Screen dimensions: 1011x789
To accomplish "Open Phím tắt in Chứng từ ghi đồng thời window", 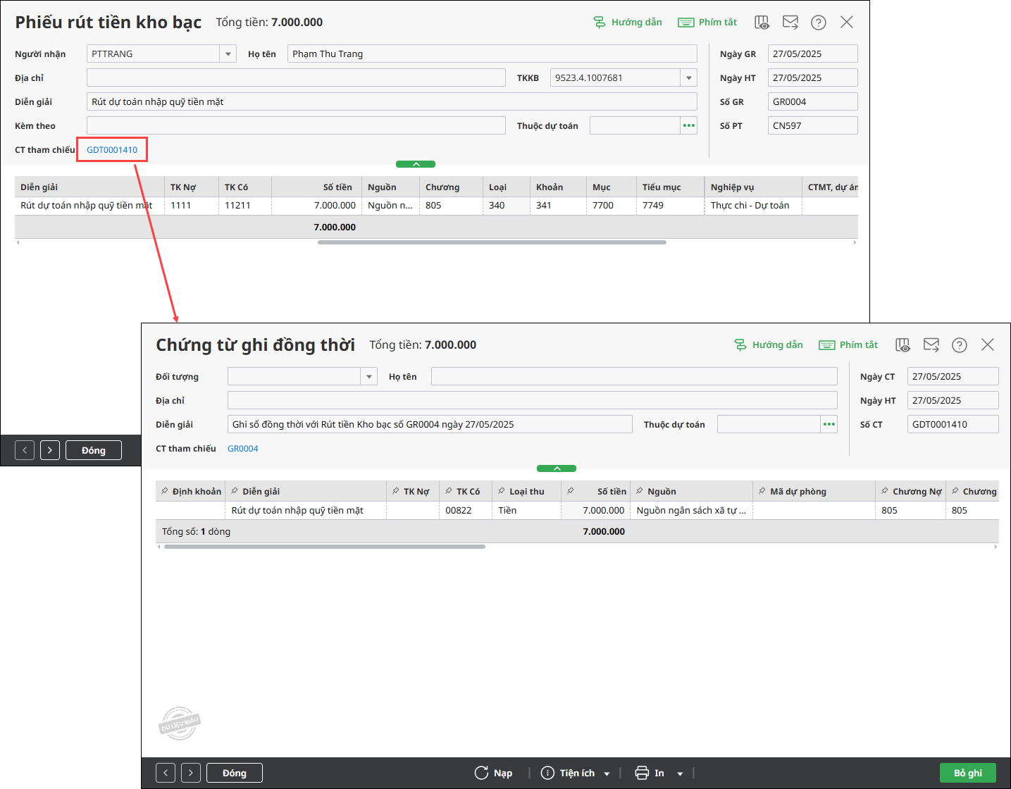I will (848, 345).
